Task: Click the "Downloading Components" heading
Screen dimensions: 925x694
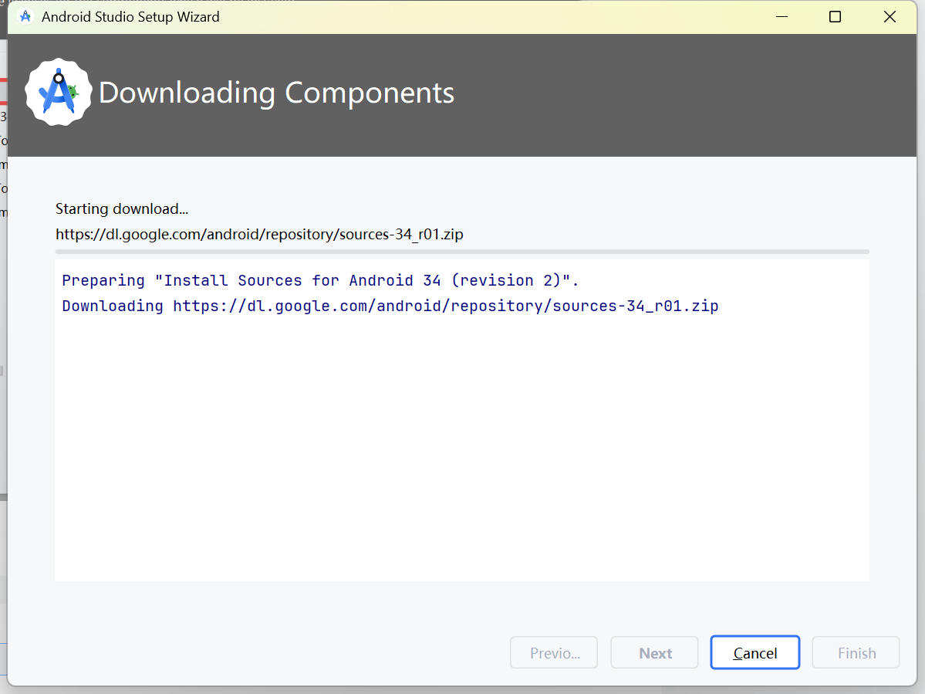Action: click(276, 93)
